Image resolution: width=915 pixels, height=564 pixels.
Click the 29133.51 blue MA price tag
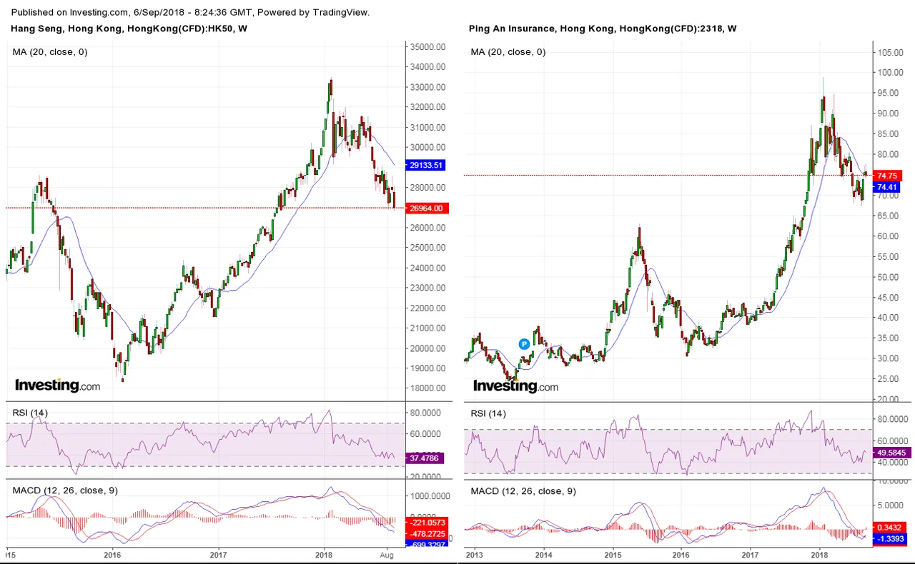click(x=427, y=164)
